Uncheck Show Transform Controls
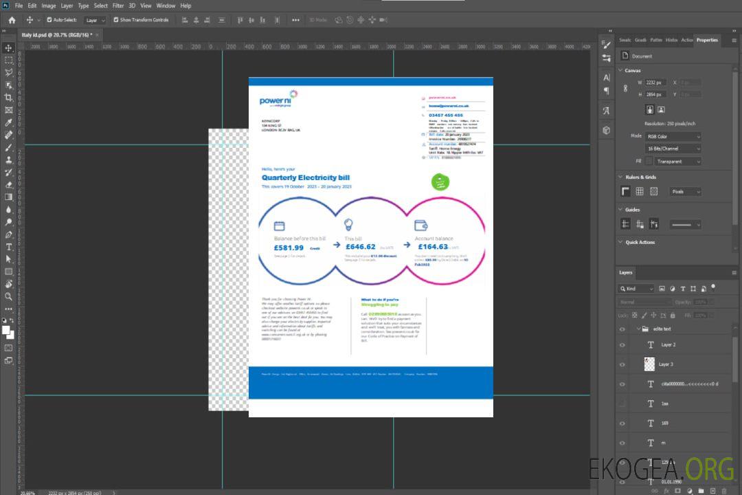 [115, 20]
